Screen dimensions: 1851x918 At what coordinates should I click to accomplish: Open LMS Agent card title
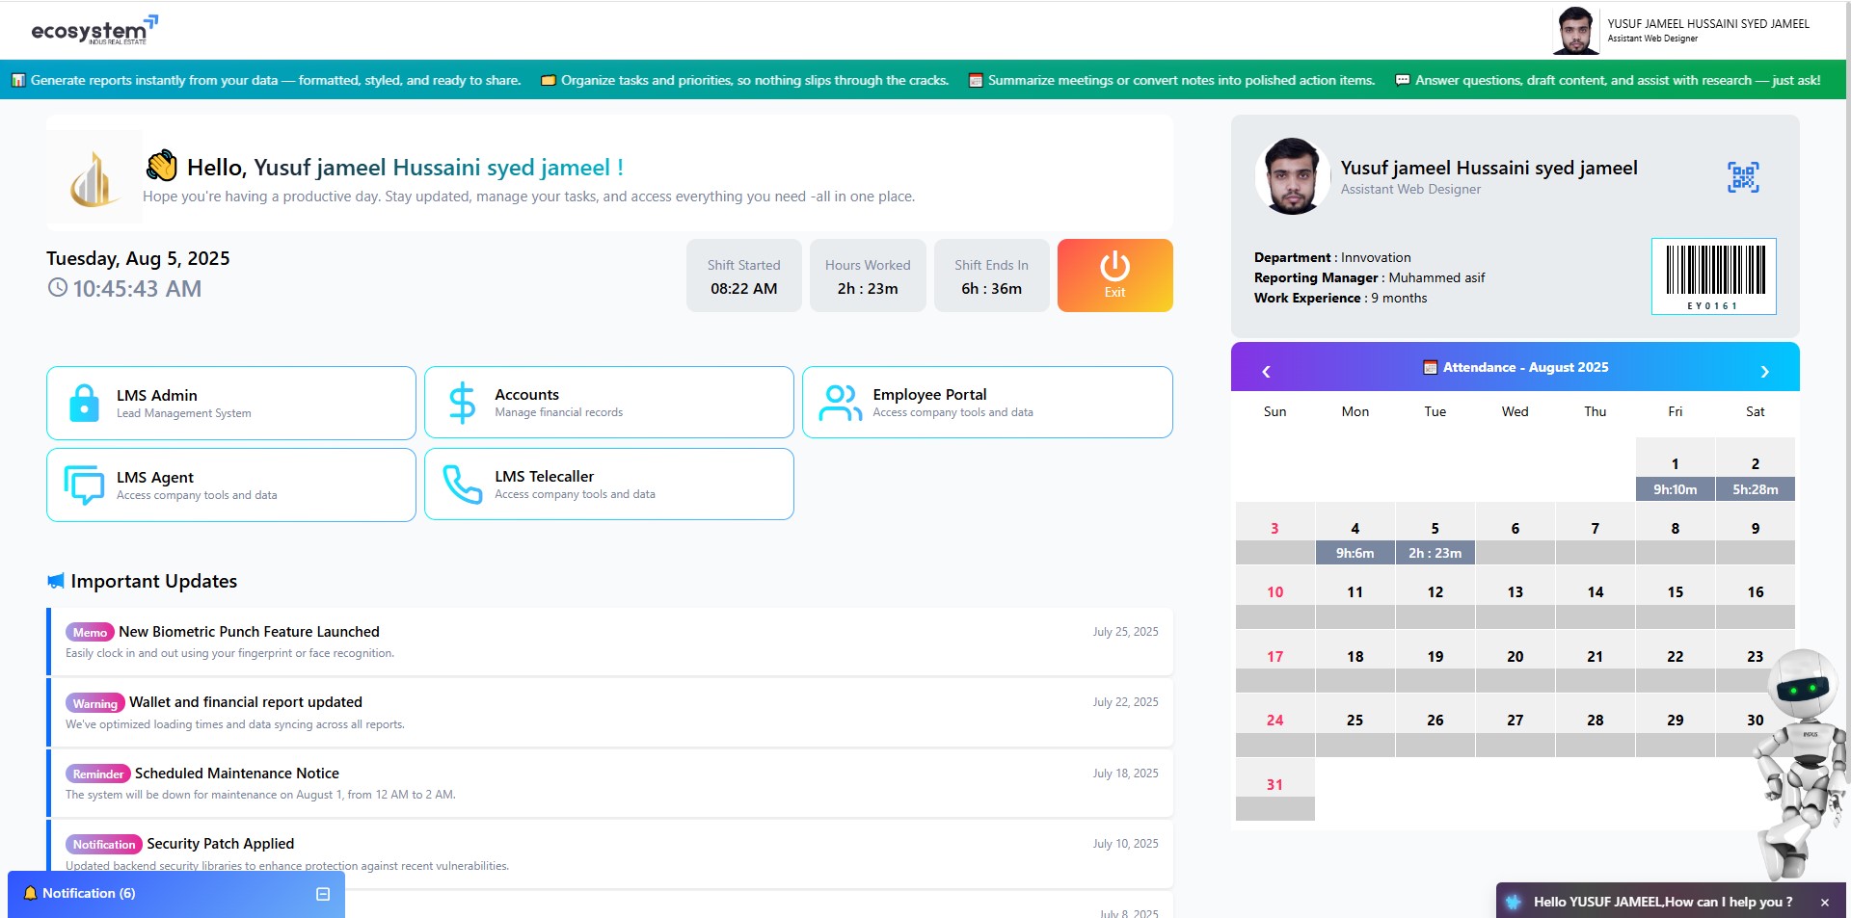tap(155, 477)
